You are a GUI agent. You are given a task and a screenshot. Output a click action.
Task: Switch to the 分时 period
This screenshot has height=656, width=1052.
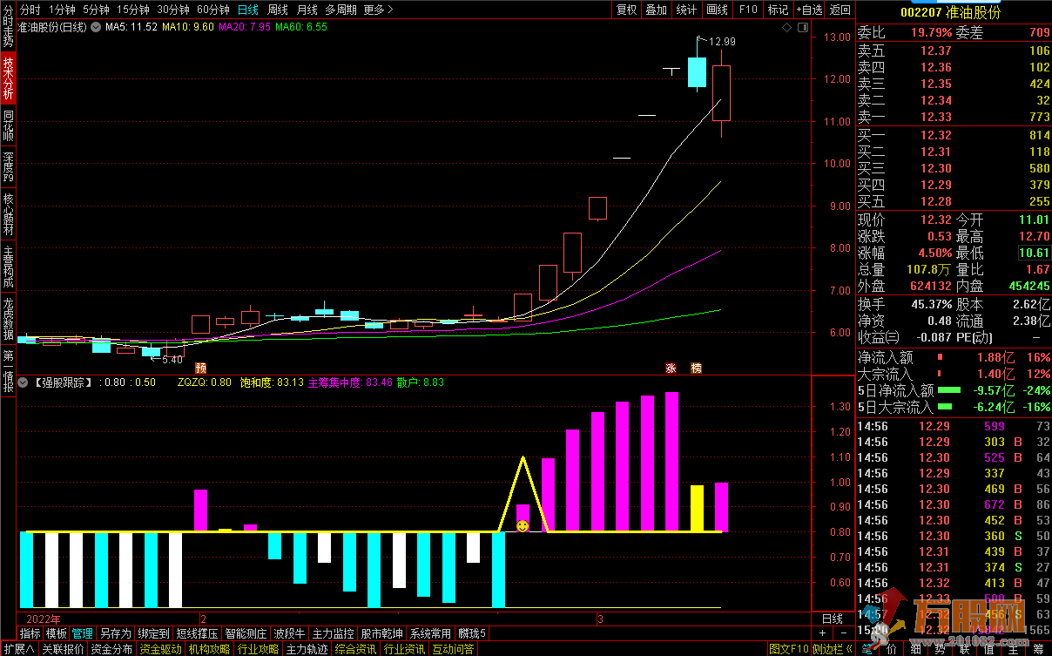point(30,10)
